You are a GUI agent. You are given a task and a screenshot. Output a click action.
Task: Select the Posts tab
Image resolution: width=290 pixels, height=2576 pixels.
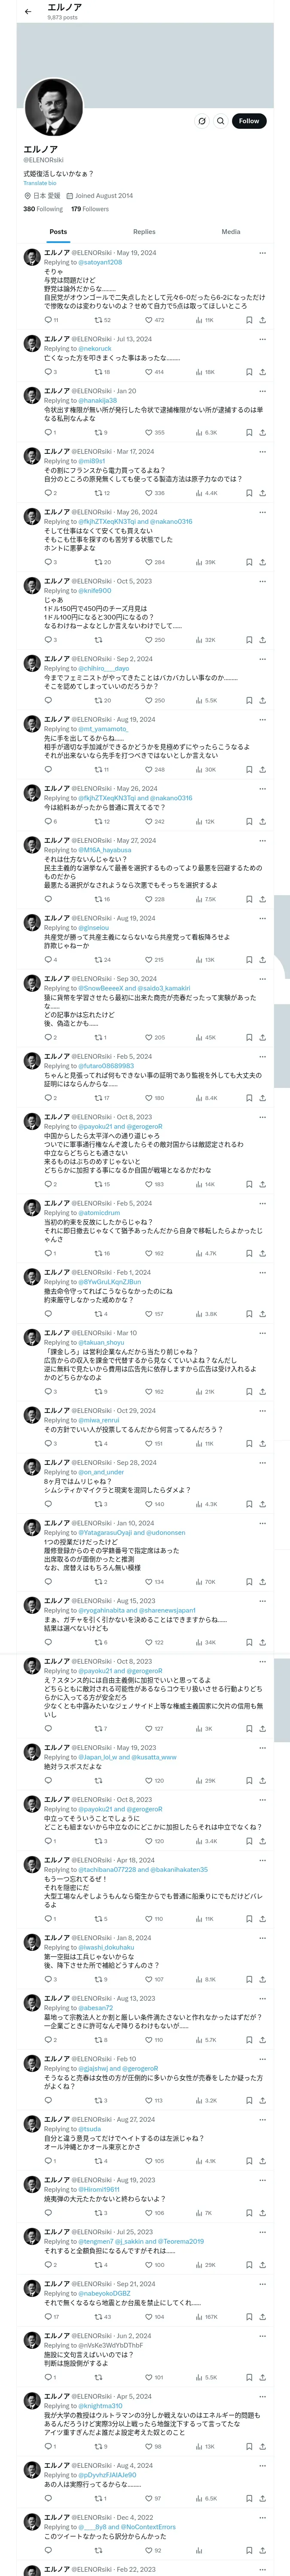pos(58,232)
